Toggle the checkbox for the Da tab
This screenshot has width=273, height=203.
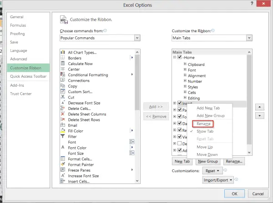180,123
